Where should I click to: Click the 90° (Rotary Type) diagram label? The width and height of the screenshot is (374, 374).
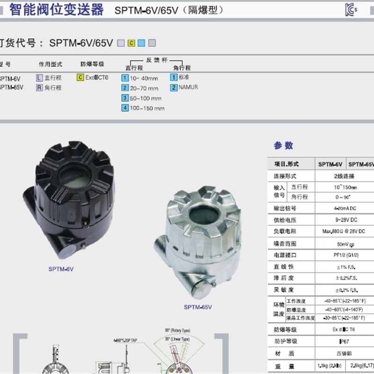178,331
